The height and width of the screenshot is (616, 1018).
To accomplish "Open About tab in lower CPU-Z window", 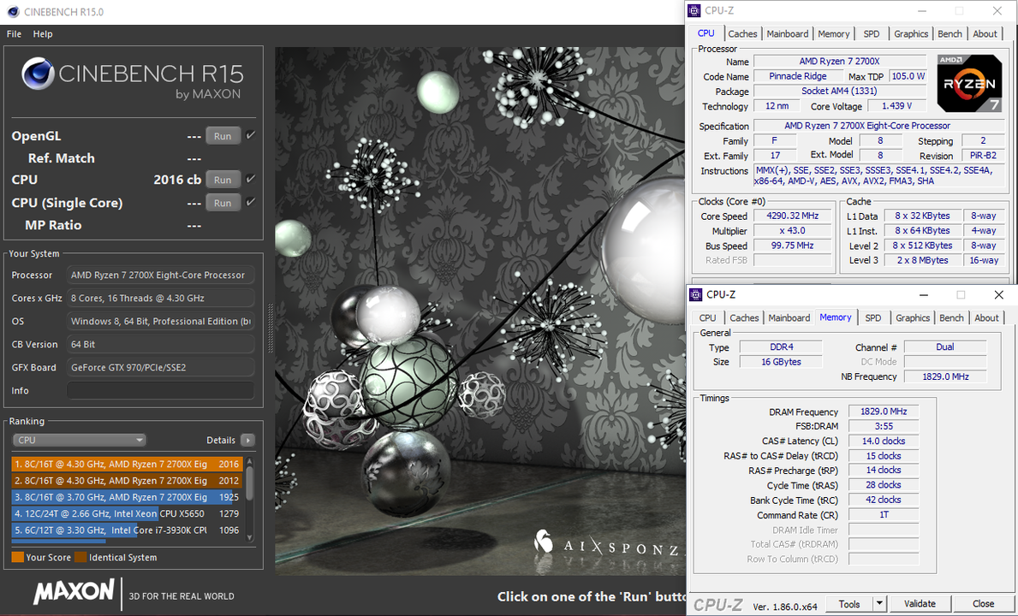I will click(986, 317).
